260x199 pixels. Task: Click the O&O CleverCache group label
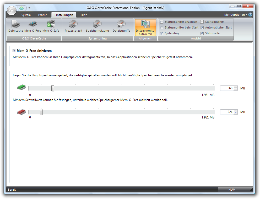coord(34,38)
